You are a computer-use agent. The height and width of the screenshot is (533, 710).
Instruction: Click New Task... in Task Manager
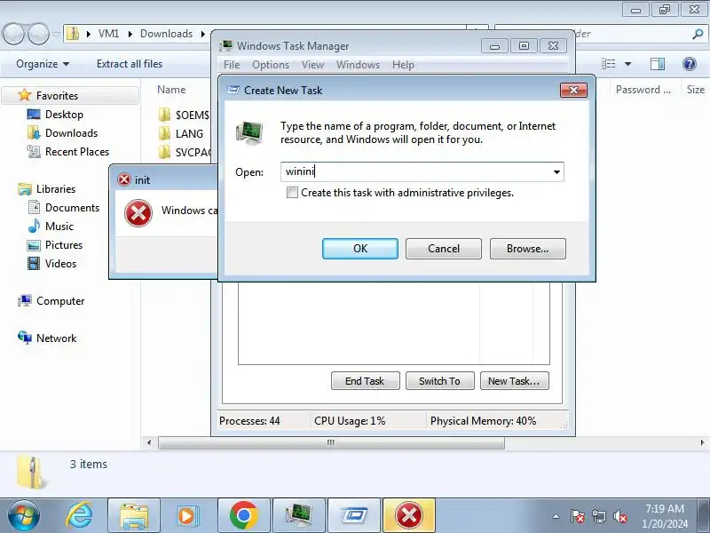point(514,381)
